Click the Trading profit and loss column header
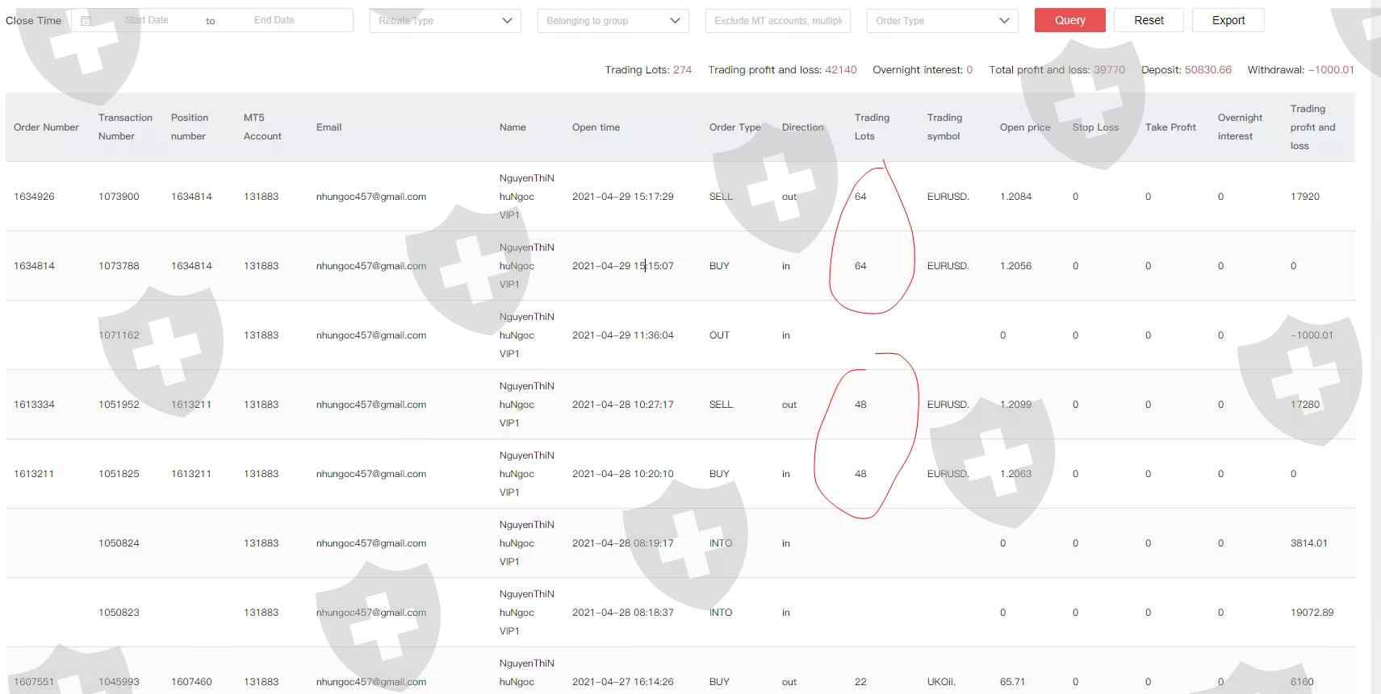 tap(1312, 127)
